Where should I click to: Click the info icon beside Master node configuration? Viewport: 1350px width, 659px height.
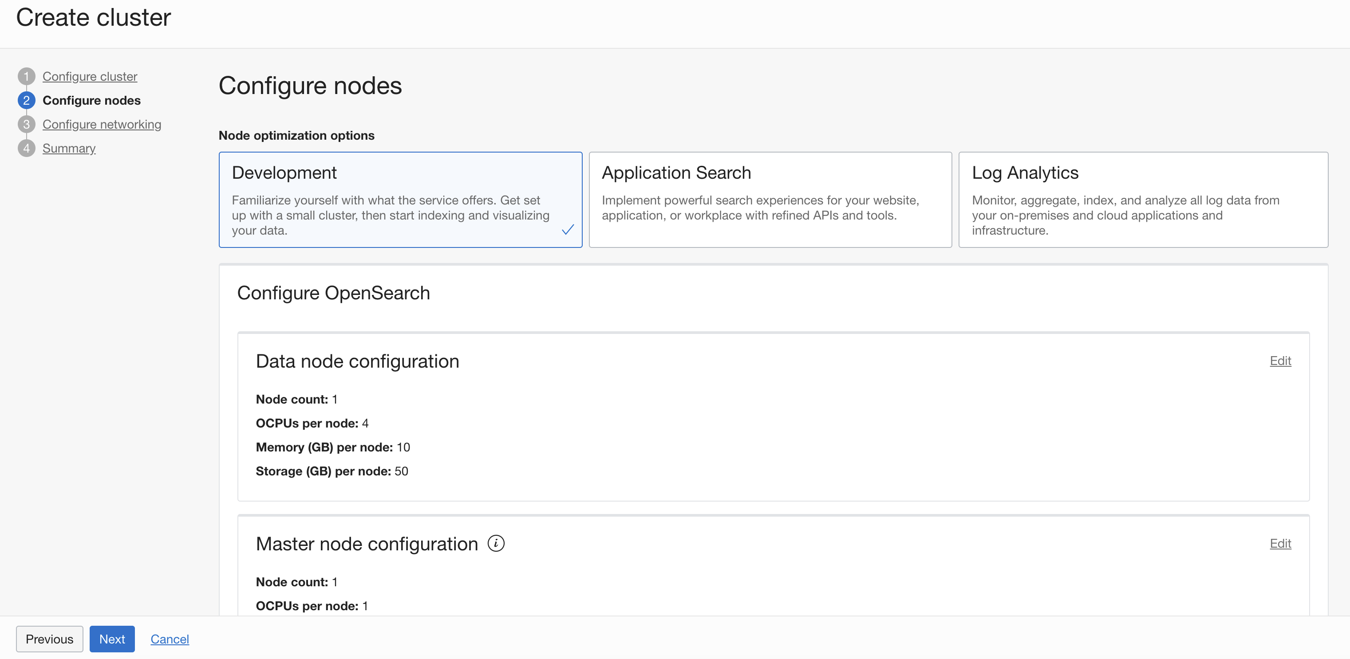496,543
